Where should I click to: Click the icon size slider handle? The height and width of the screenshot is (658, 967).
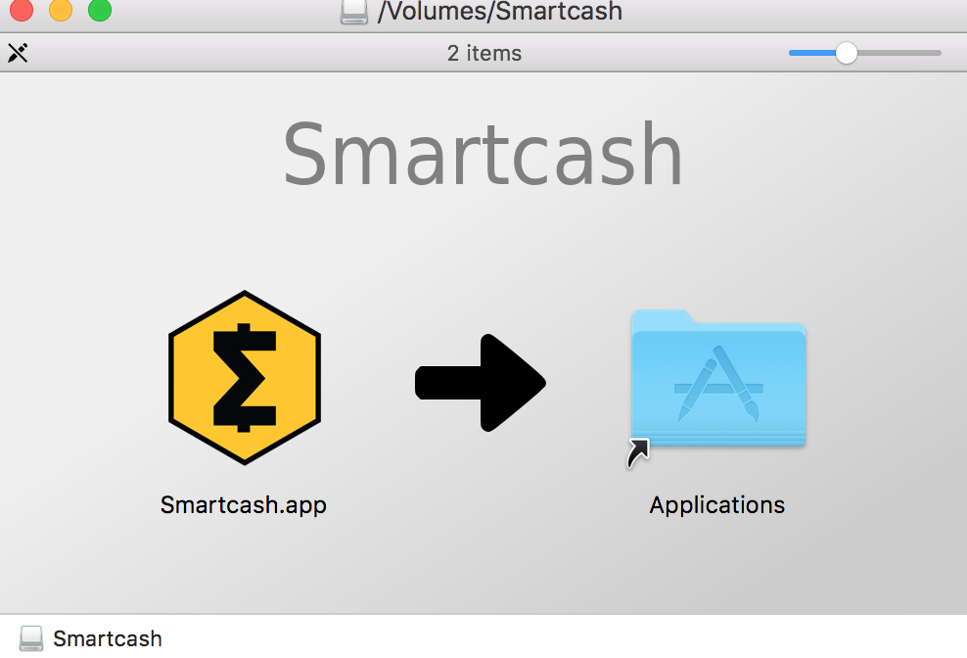tap(846, 53)
